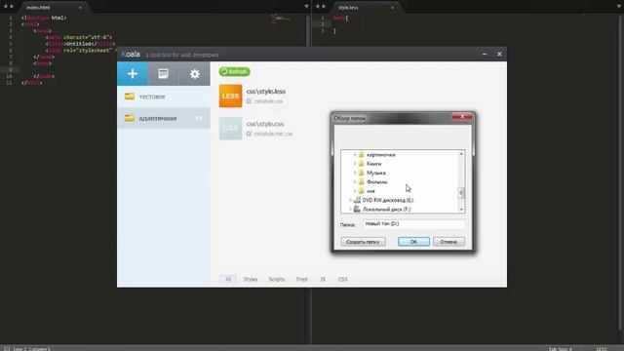Screen dimensions: 624x351
Task: Click the Создать папку button
Action: (x=363, y=242)
